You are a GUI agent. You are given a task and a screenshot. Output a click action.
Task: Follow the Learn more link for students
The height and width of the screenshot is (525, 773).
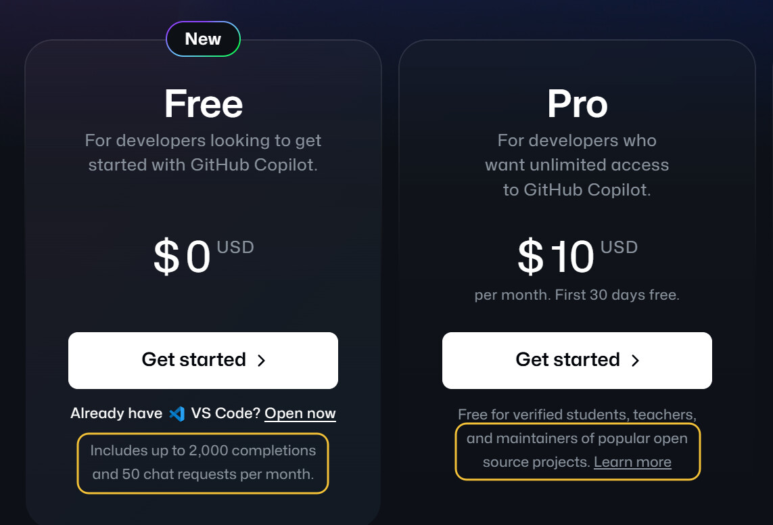(632, 462)
